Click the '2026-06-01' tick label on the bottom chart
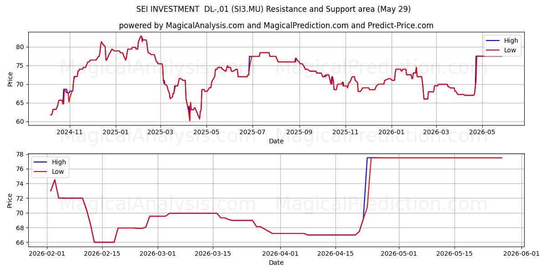The height and width of the screenshot is (273, 547). (521, 254)
